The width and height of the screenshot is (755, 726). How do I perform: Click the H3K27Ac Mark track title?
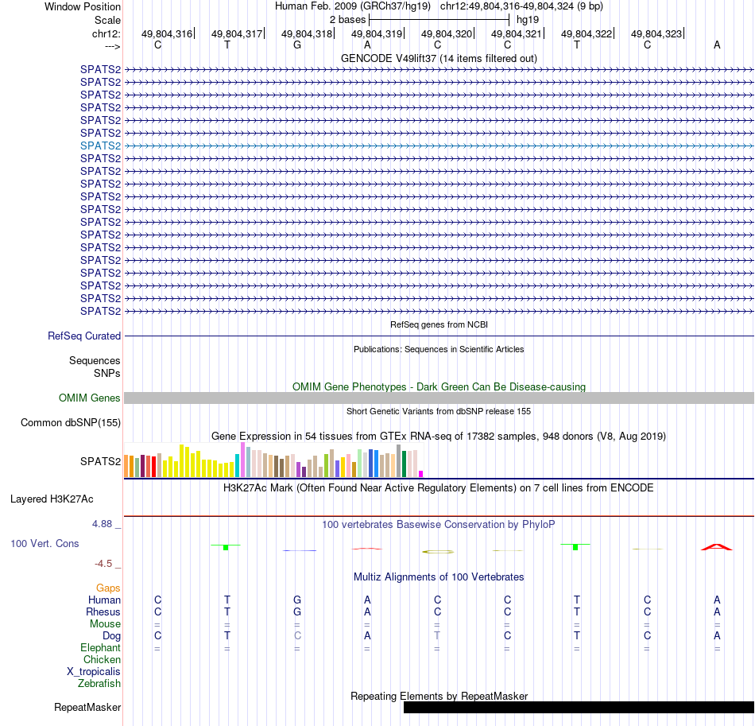click(439, 488)
